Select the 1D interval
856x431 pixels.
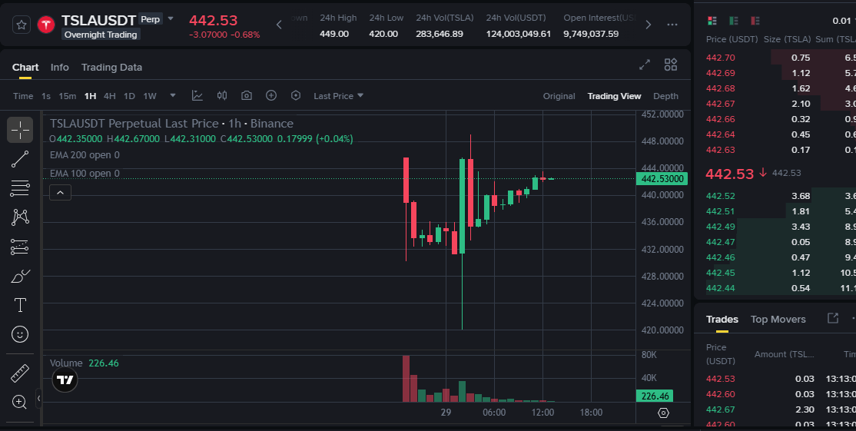point(129,96)
